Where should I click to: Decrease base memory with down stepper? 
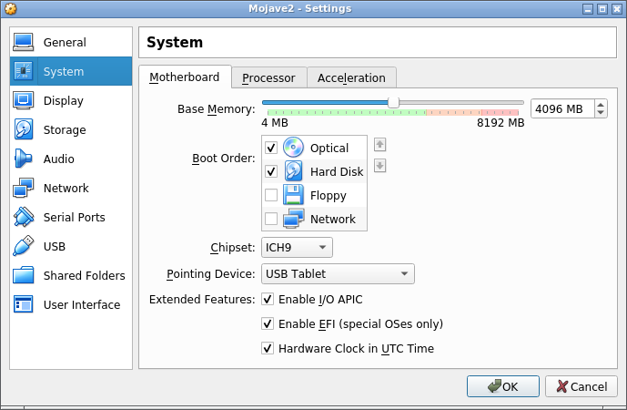click(601, 113)
